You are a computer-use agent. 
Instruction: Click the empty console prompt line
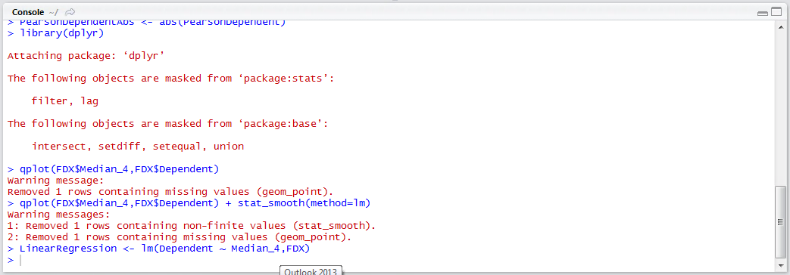[x=388, y=260]
